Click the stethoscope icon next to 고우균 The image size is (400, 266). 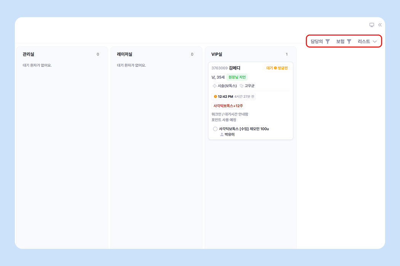click(242, 86)
